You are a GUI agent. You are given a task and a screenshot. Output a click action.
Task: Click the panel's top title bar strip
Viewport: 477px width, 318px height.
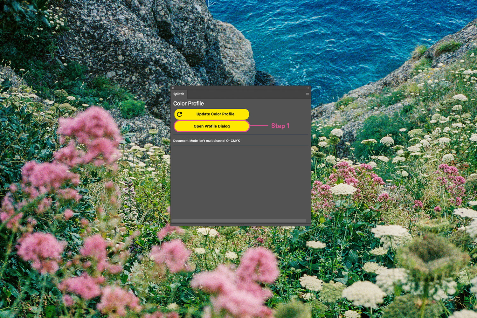coord(240,88)
